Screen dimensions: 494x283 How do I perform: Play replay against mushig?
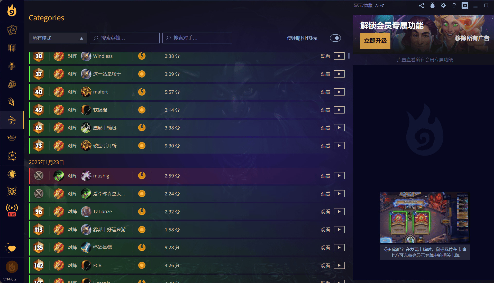pos(339,176)
